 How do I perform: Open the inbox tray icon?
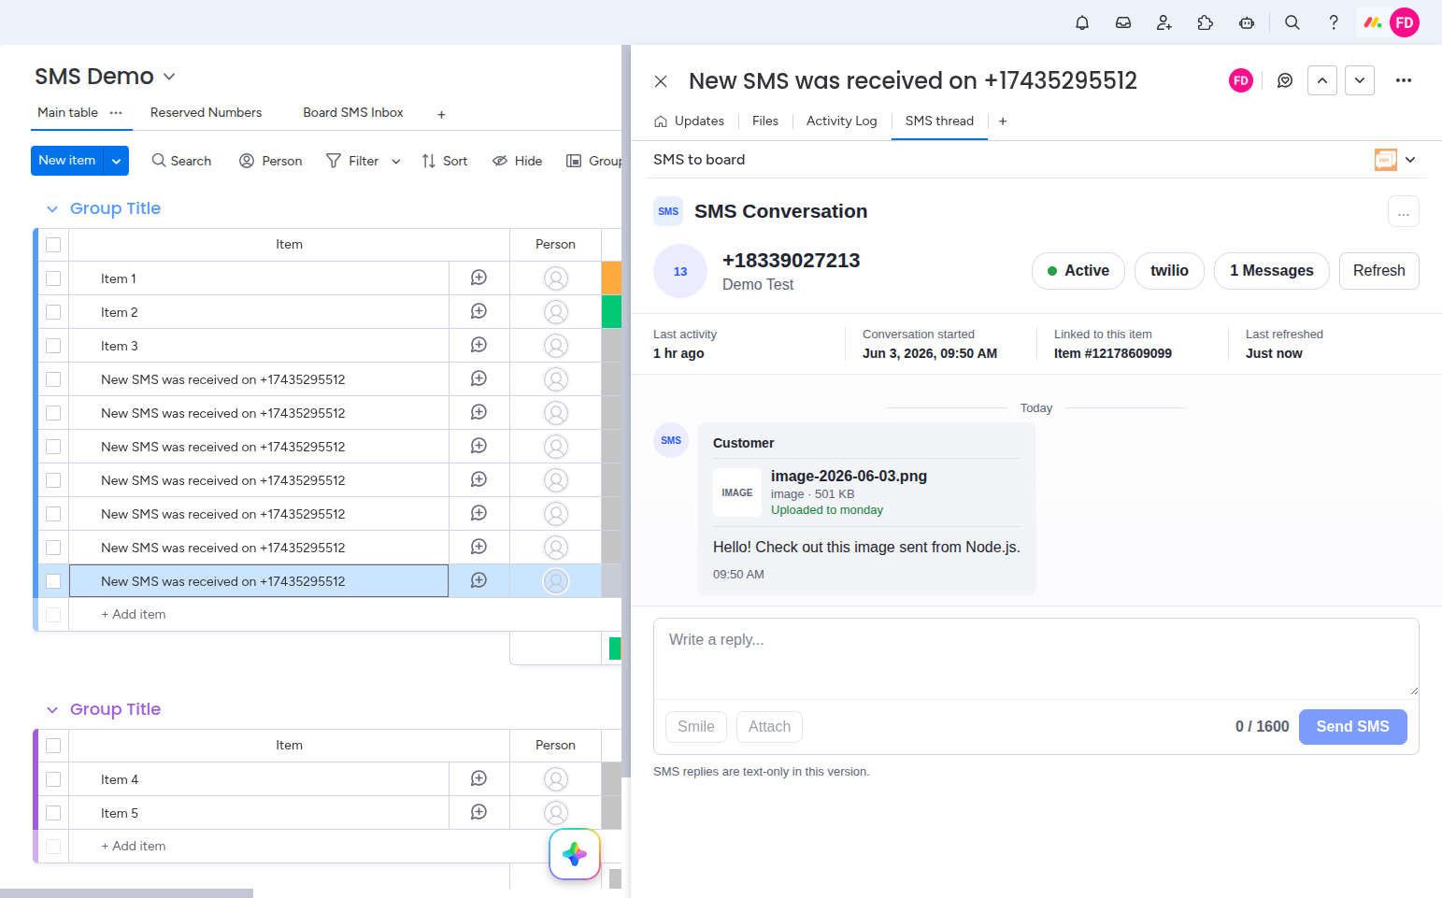(1123, 22)
